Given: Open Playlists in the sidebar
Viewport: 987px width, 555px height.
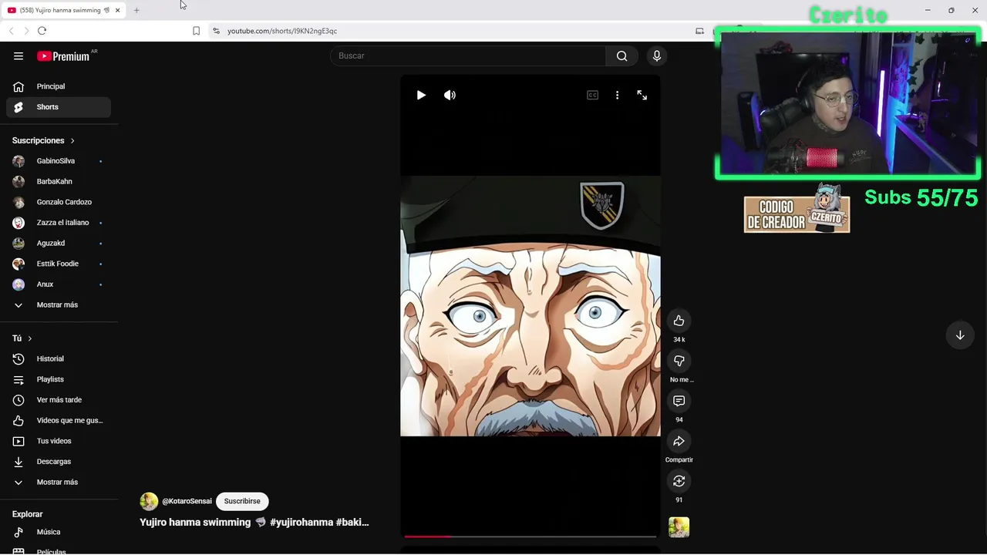Looking at the screenshot, I should point(59,379).
